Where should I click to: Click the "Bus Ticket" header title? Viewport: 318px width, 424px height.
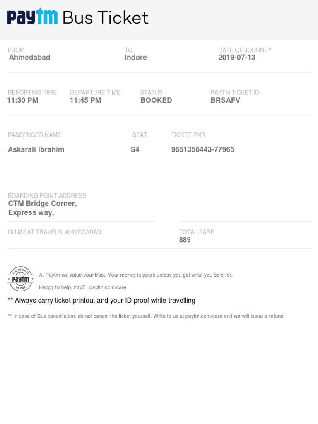tap(105, 18)
